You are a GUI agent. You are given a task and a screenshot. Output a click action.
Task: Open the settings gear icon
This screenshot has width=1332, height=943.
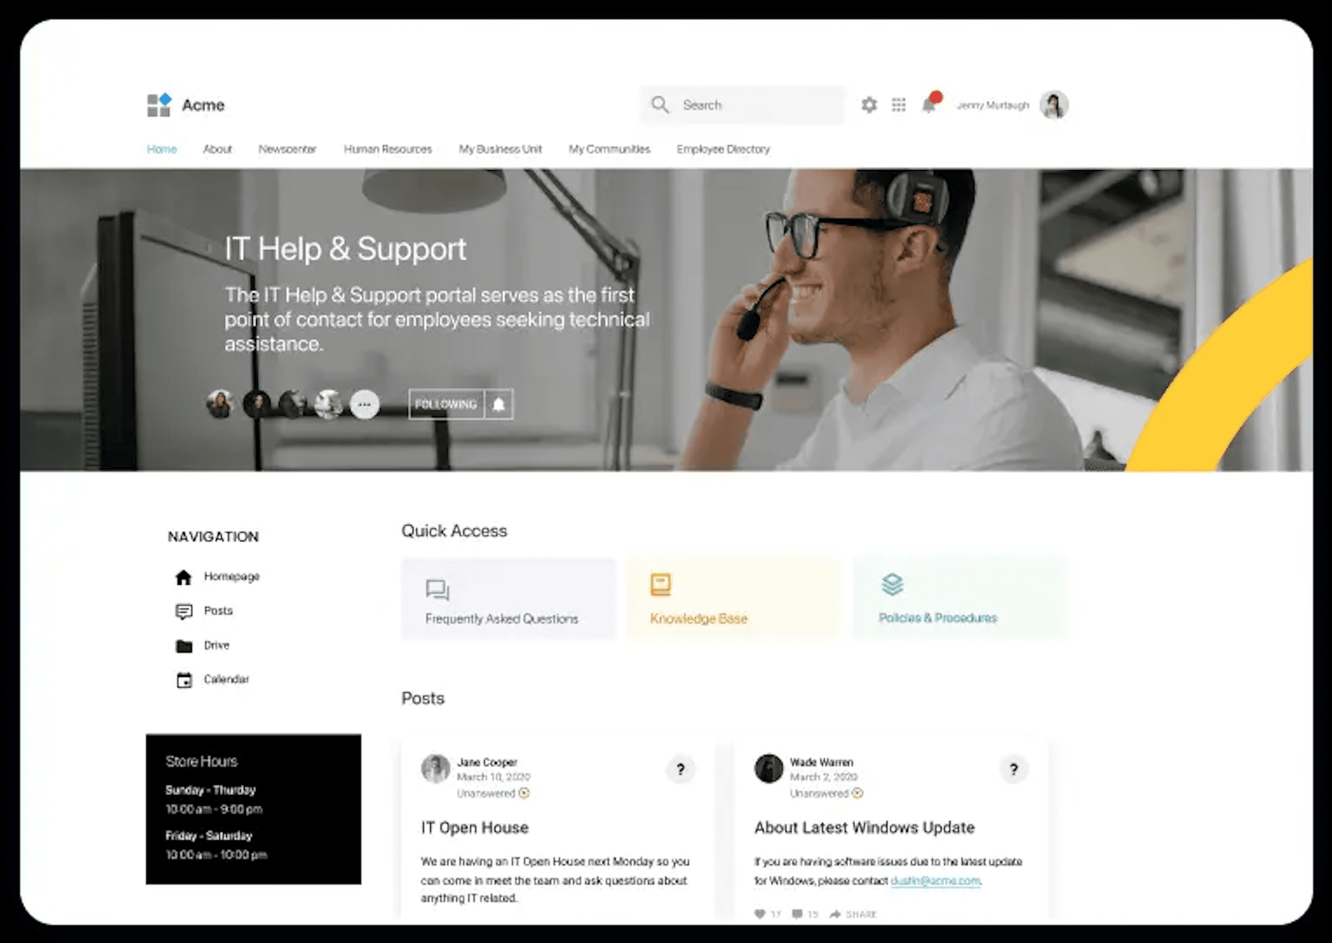869,105
